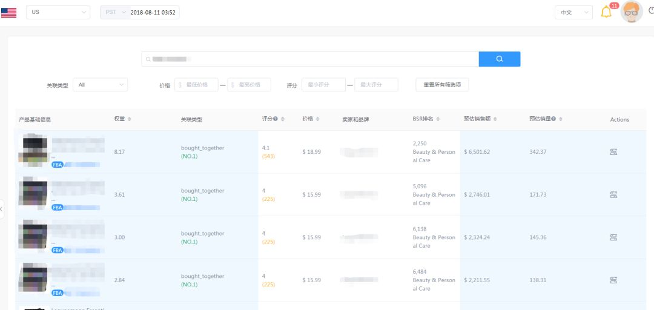Open the notification bell with badge
This screenshot has width=654, height=310.
[606, 12]
